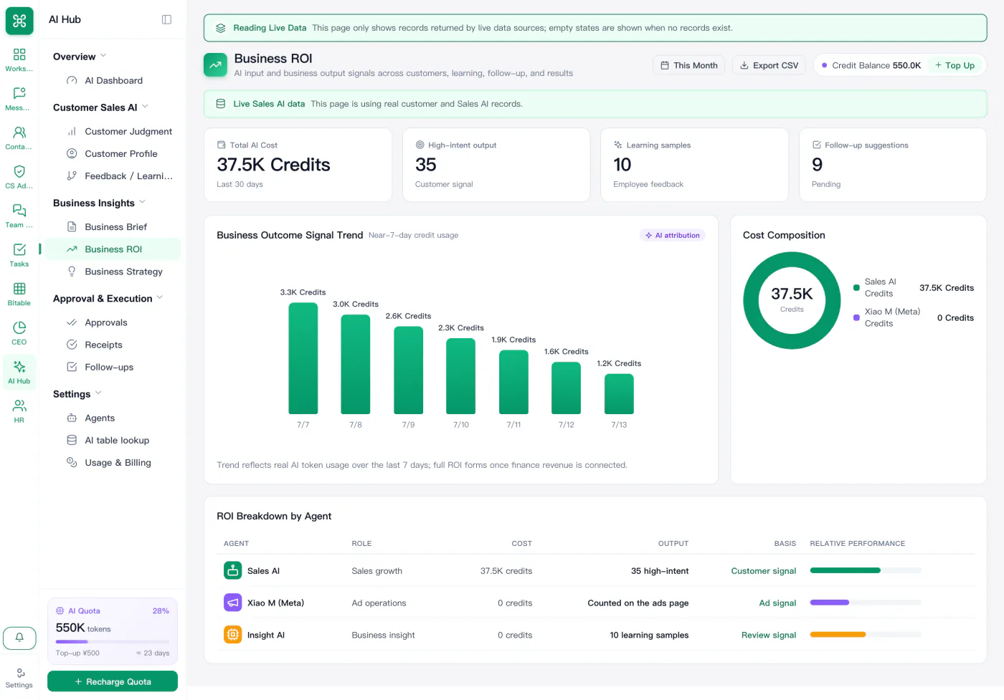Open notifications bell icon
Viewport: 1004px width, 700px height.
pyautogui.click(x=19, y=638)
